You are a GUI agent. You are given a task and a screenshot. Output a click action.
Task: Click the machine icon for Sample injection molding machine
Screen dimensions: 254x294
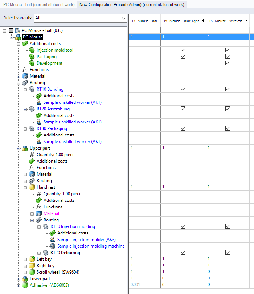53,246
